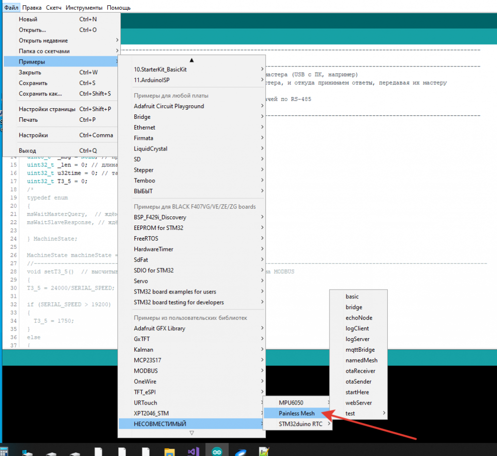The width and height of the screenshot is (497, 456).
Task: Select the Painless Mesh entry
Action: 298,413
